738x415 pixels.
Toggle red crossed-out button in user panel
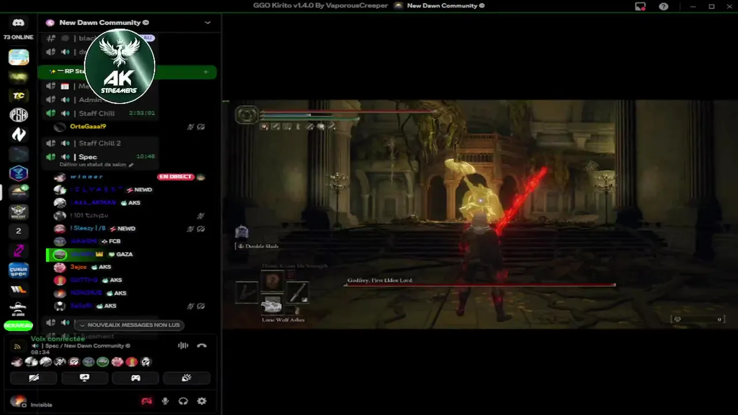146,401
